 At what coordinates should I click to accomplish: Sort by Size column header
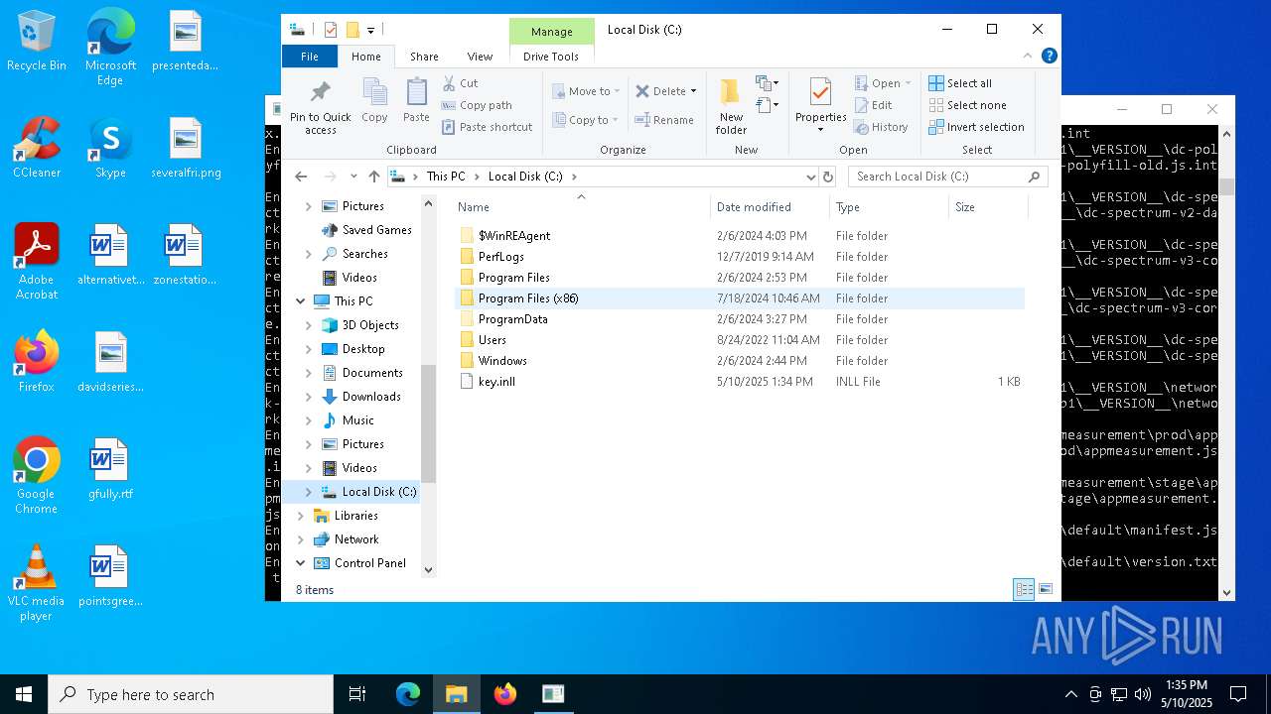click(x=987, y=207)
